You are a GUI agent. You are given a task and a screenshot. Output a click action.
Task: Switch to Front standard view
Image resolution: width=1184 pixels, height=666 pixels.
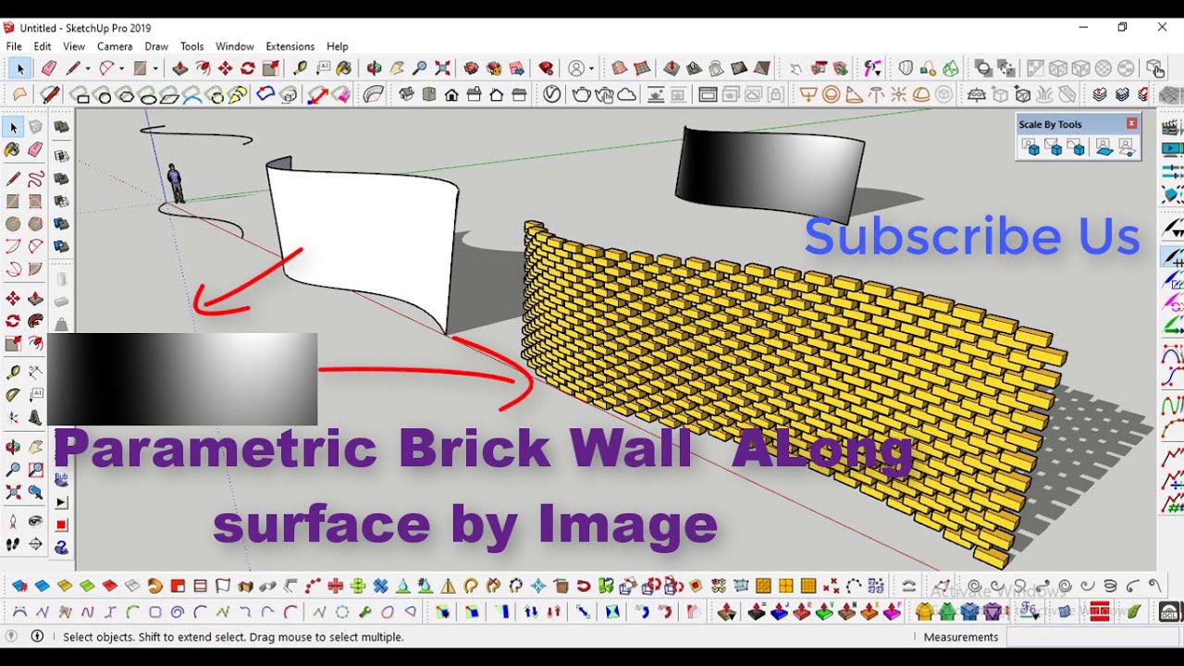(x=451, y=94)
